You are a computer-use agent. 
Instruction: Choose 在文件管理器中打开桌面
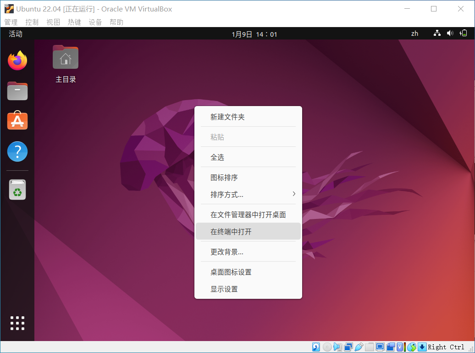(x=248, y=215)
